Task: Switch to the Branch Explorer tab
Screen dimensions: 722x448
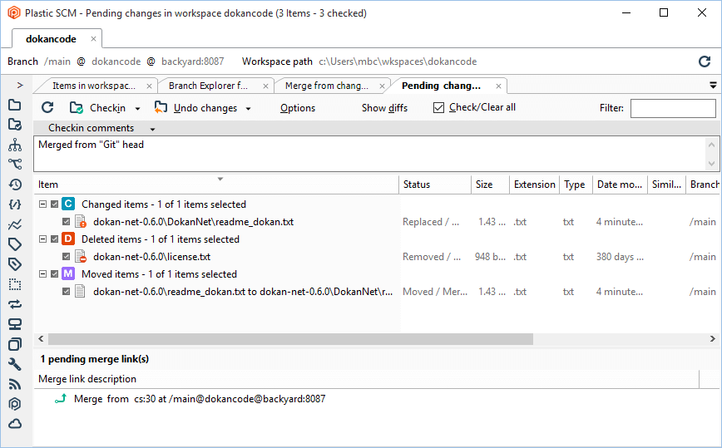Action: [208, 86]
